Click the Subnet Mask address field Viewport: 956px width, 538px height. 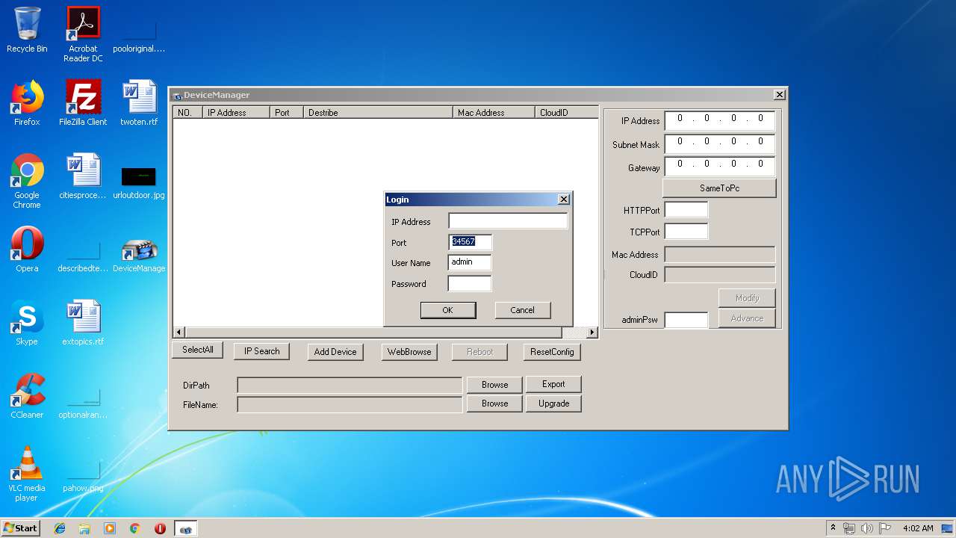719,143
